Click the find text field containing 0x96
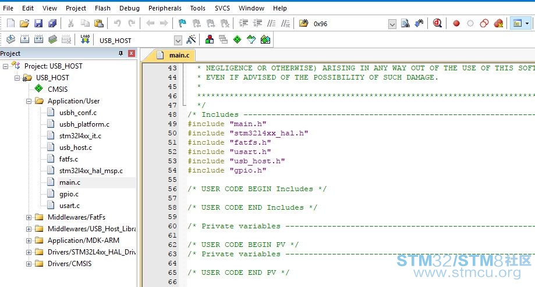This screenshot has height=287, width=535. click(x=349, y=24)
